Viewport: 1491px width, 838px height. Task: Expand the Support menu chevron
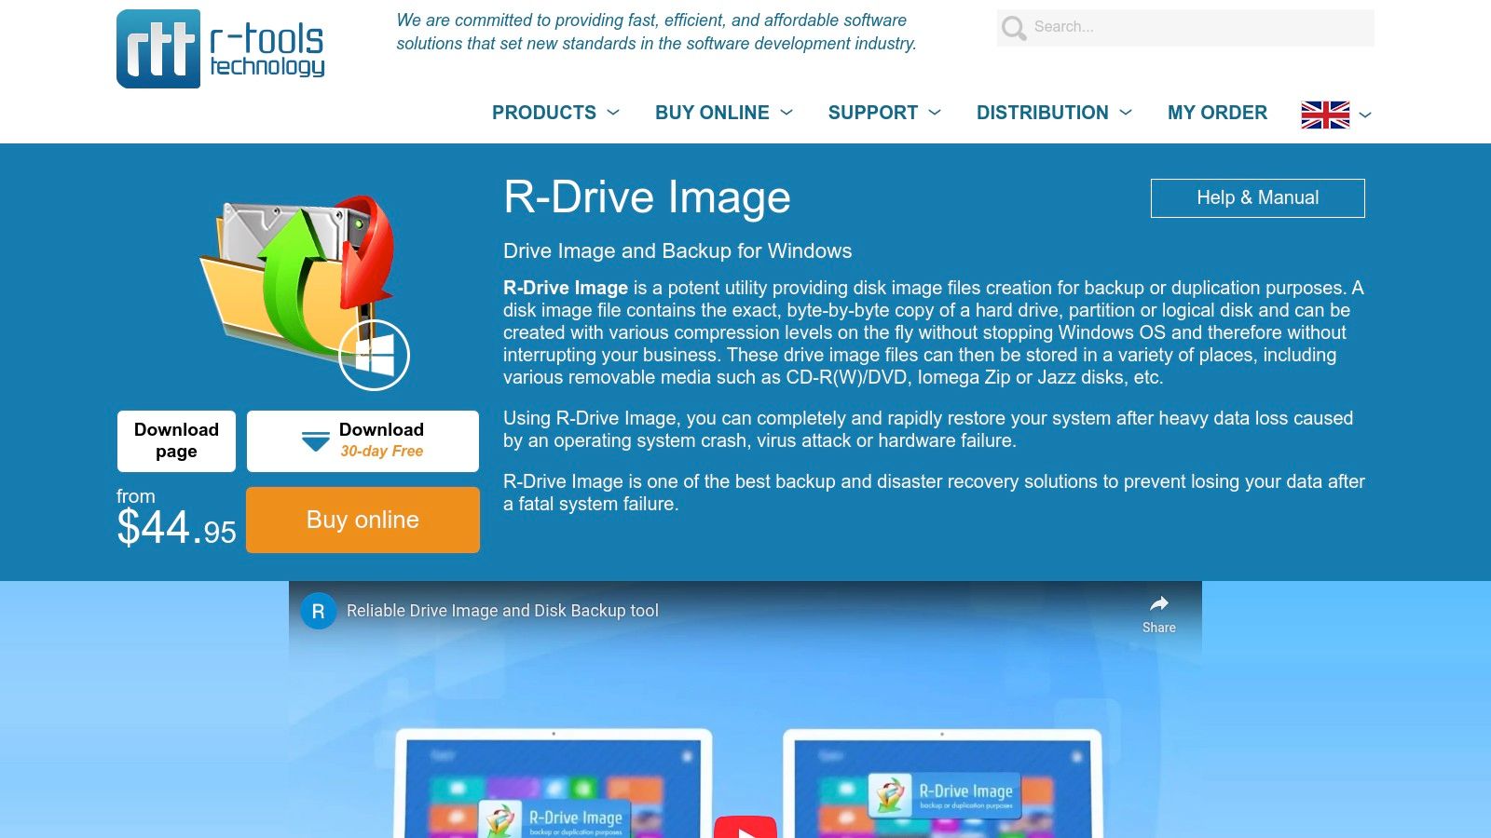tap(935, 113)
